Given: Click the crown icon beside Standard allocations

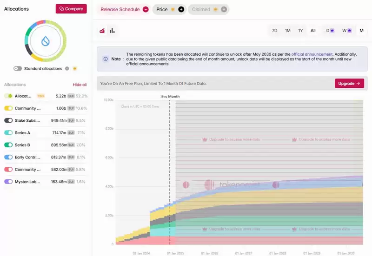Looking at the screenshot, I should (x=75, y=68).
